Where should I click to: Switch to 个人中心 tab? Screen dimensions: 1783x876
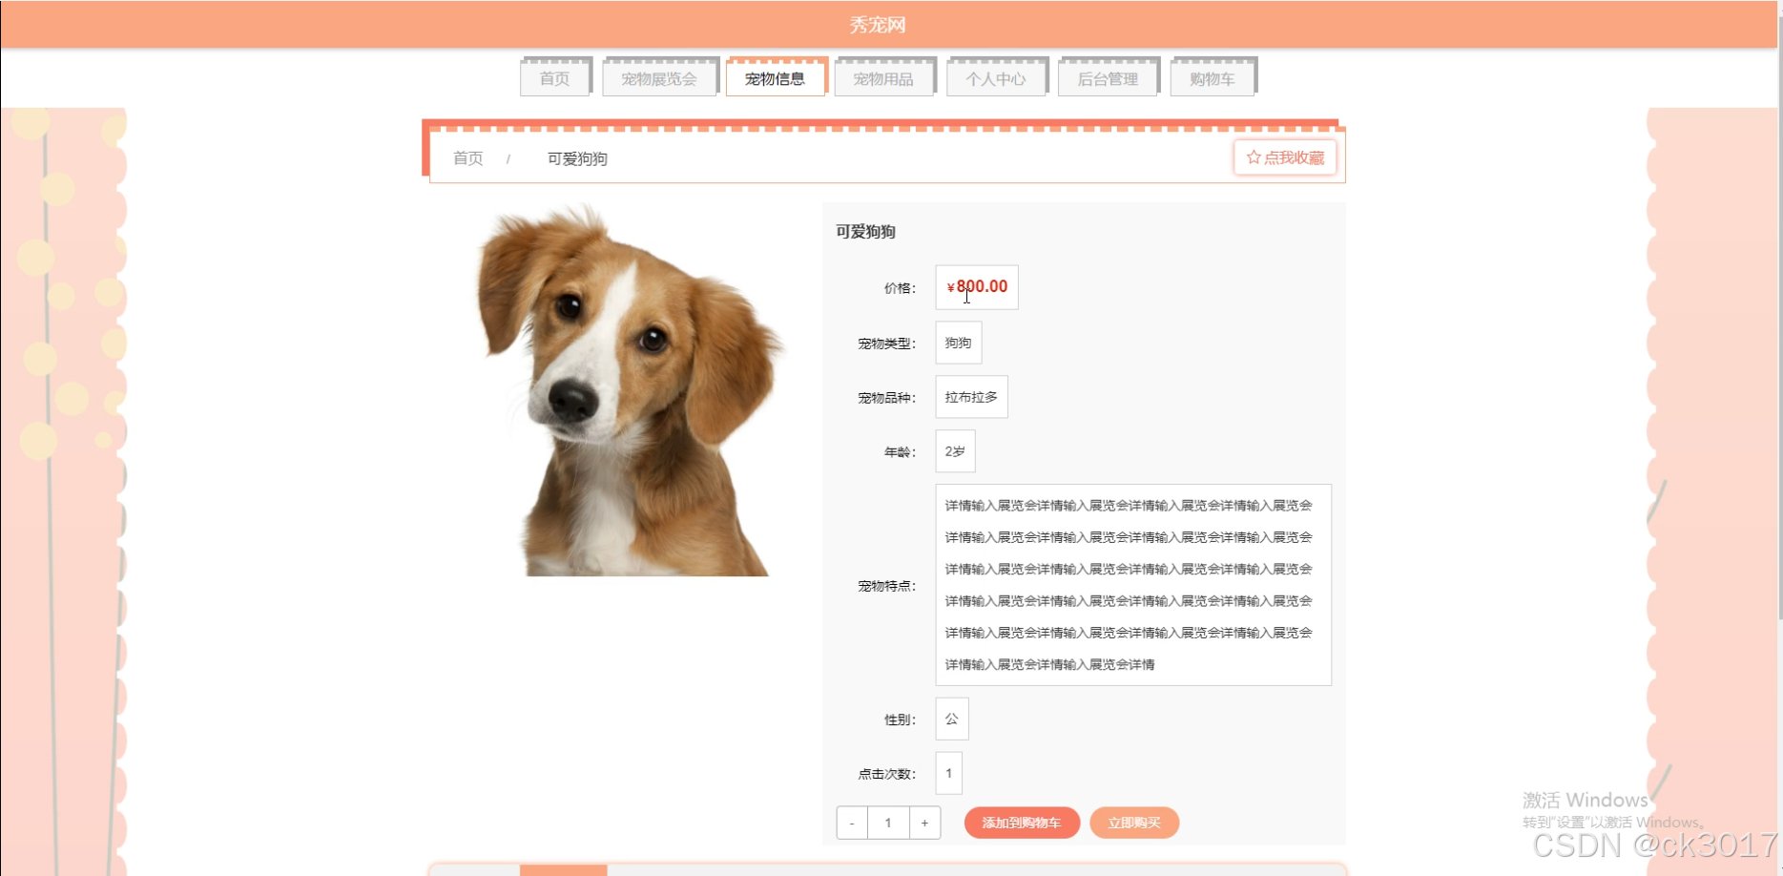point(996,78)
